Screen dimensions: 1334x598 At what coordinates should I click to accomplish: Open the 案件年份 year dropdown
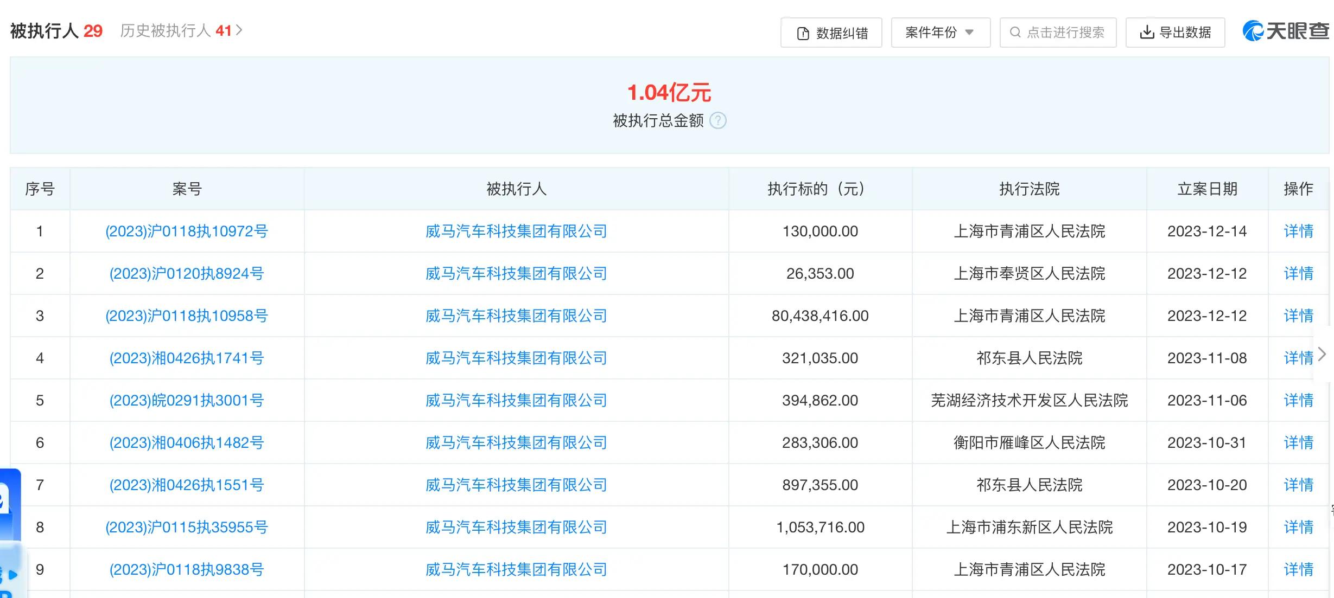pyautogui.click(x=941, y=33)
